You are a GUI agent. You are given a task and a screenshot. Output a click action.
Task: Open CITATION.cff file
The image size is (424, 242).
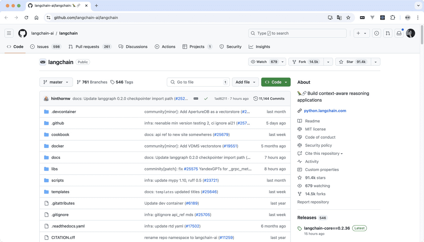tap(63, 237)
